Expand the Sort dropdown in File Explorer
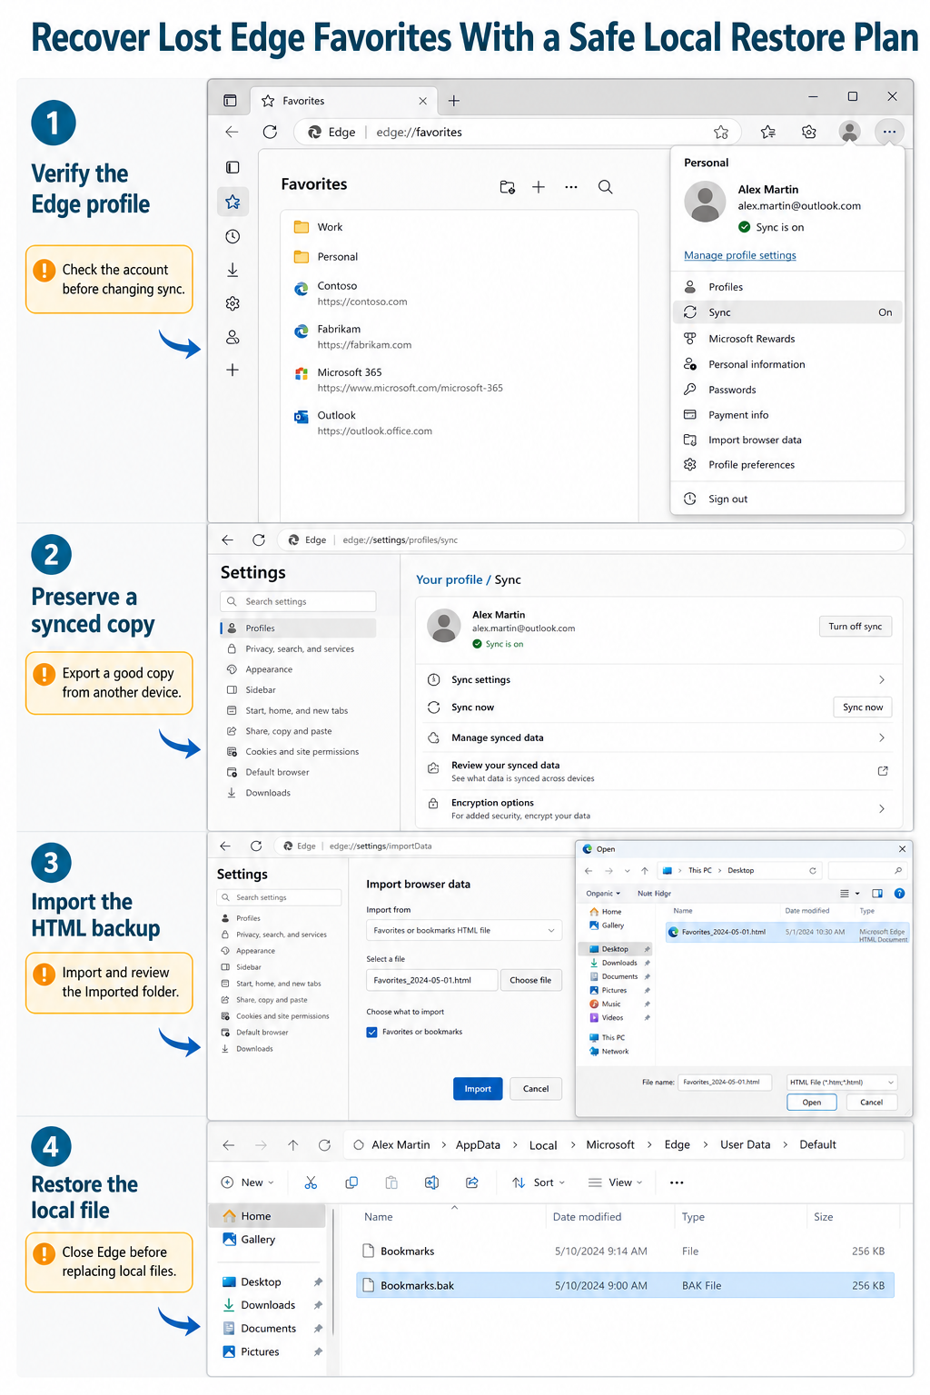 pyautogui.click(x=539, y=1182)
